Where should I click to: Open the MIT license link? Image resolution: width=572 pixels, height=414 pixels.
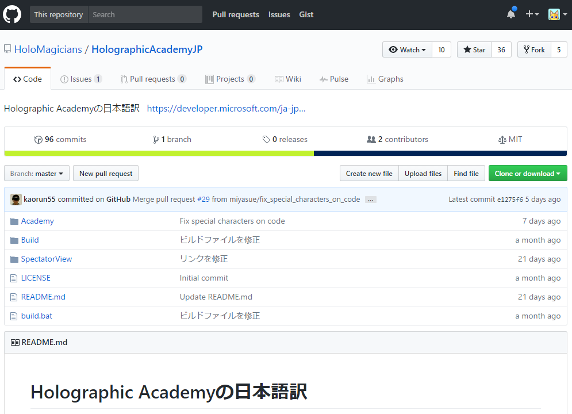point(510,139)
